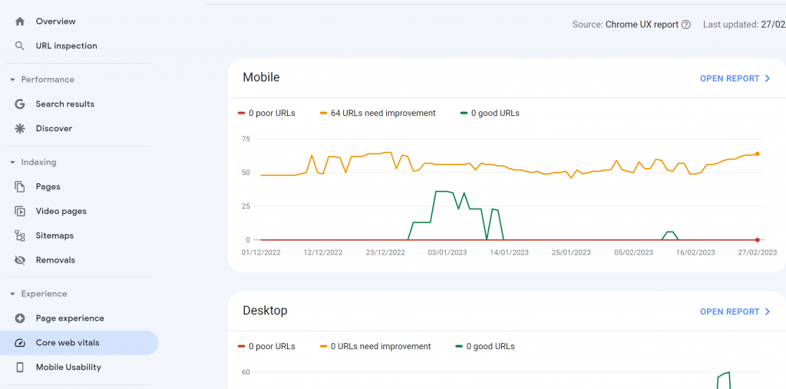Click the chevron arrow of Mobile Open Report

pos(768,79)
